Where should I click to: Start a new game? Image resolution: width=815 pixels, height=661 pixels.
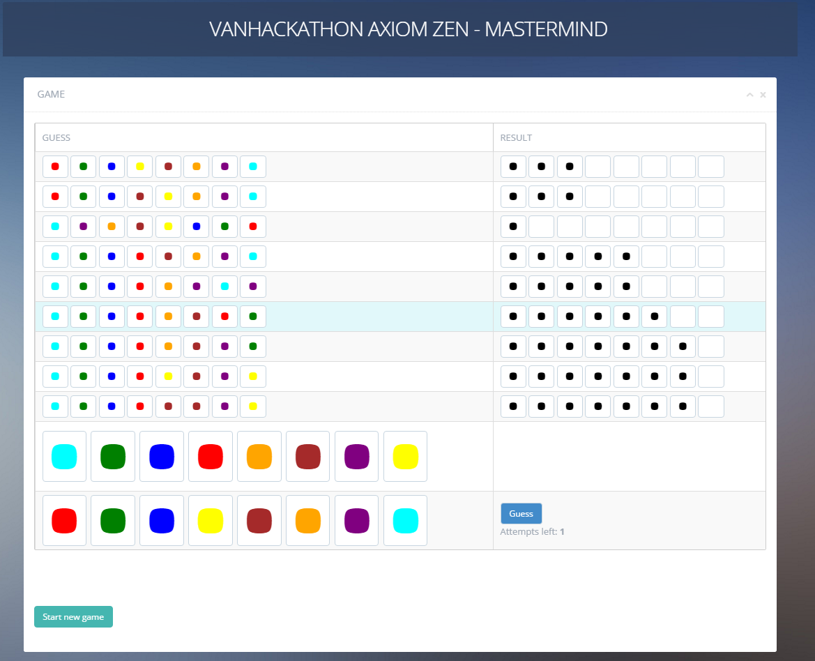[73, 617]
